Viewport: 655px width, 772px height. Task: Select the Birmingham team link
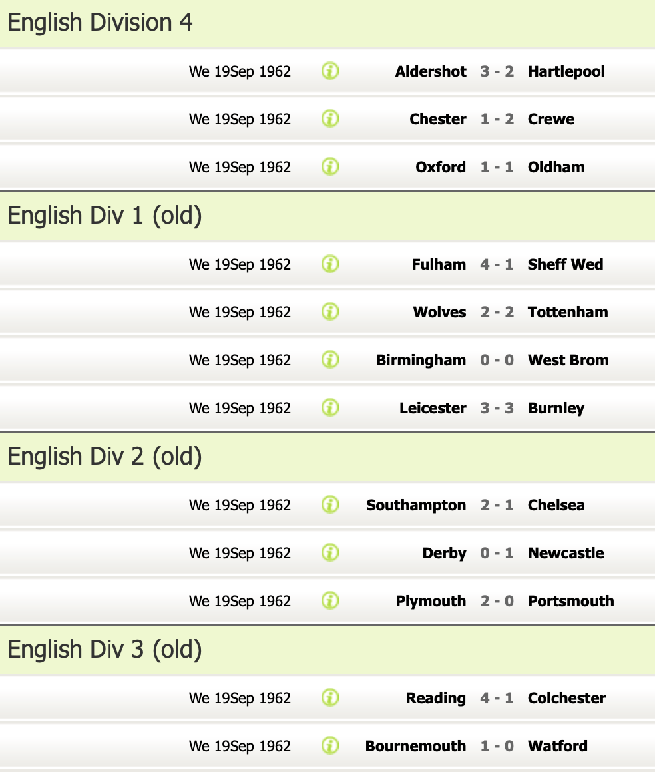421,360
